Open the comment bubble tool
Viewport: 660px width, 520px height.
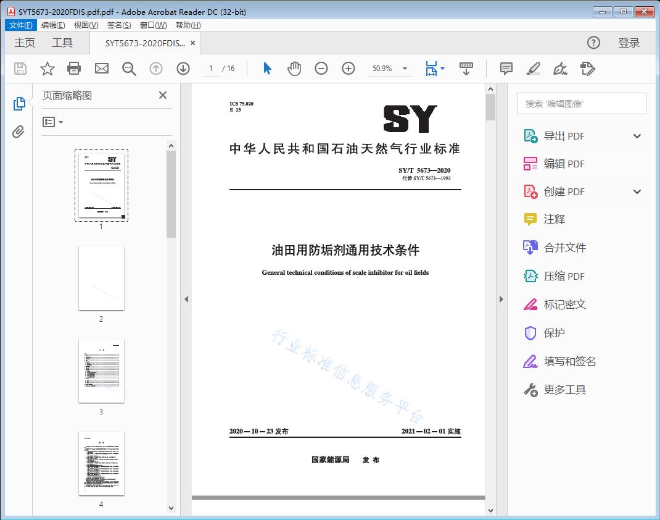click(506, 69)
